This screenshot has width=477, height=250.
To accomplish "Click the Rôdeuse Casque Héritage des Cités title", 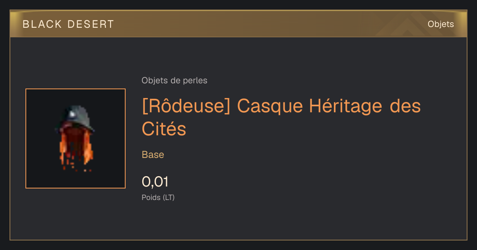I will pyautogui.click(x=281, y=117).
